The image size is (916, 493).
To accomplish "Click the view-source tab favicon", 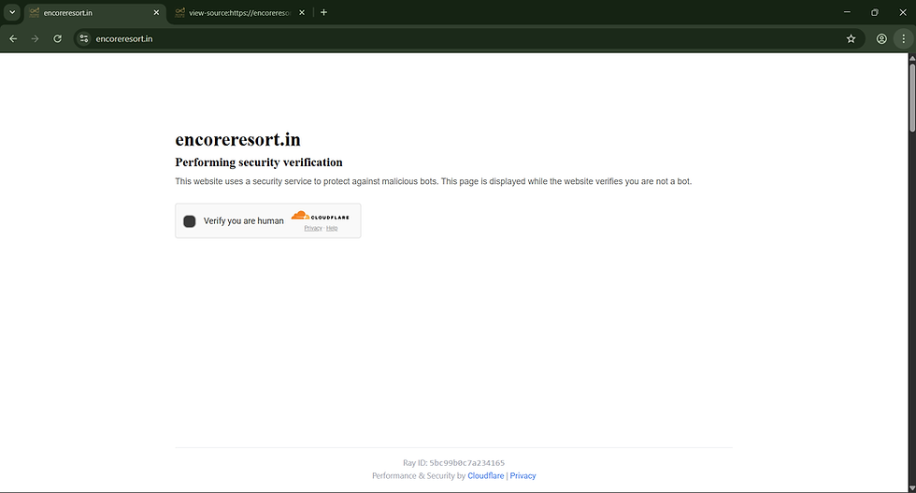I will (179, 12).
